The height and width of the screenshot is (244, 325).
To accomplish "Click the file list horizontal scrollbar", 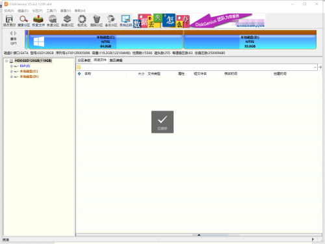I will pos(199,235).
